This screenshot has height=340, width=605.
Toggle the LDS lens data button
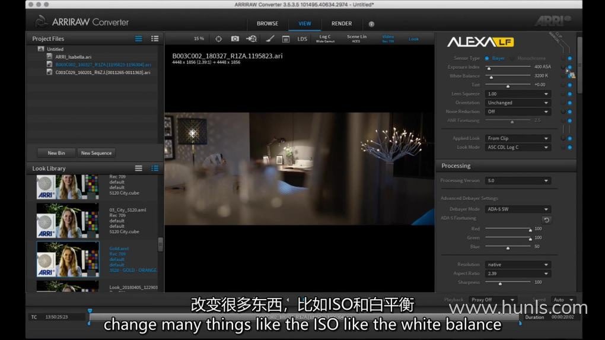(x=302, y=39)
